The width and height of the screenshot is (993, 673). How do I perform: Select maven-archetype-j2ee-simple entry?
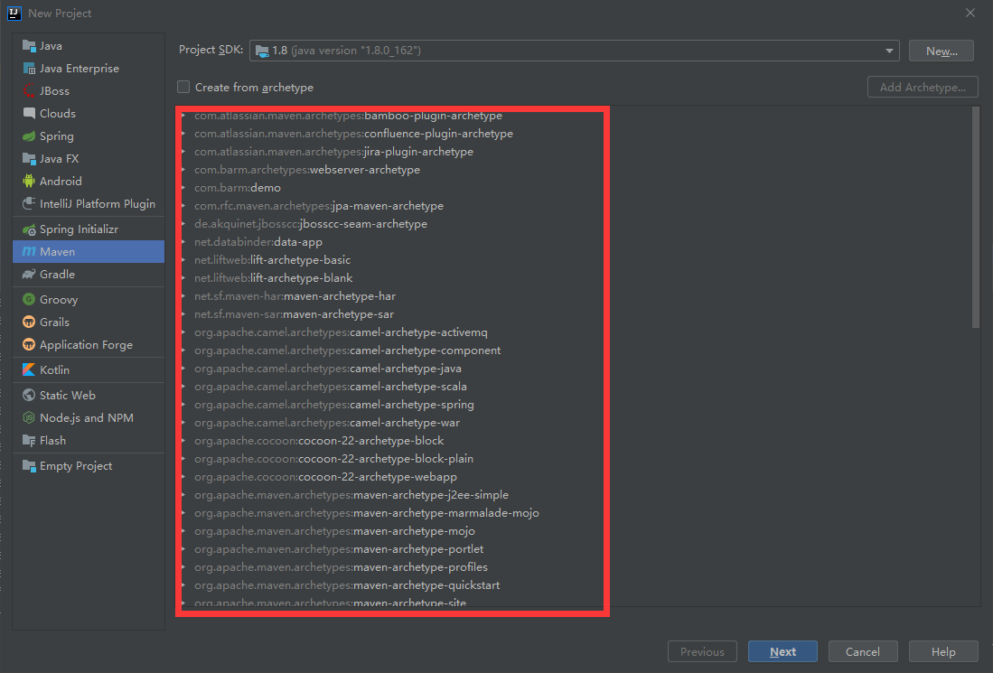(351, 494)
